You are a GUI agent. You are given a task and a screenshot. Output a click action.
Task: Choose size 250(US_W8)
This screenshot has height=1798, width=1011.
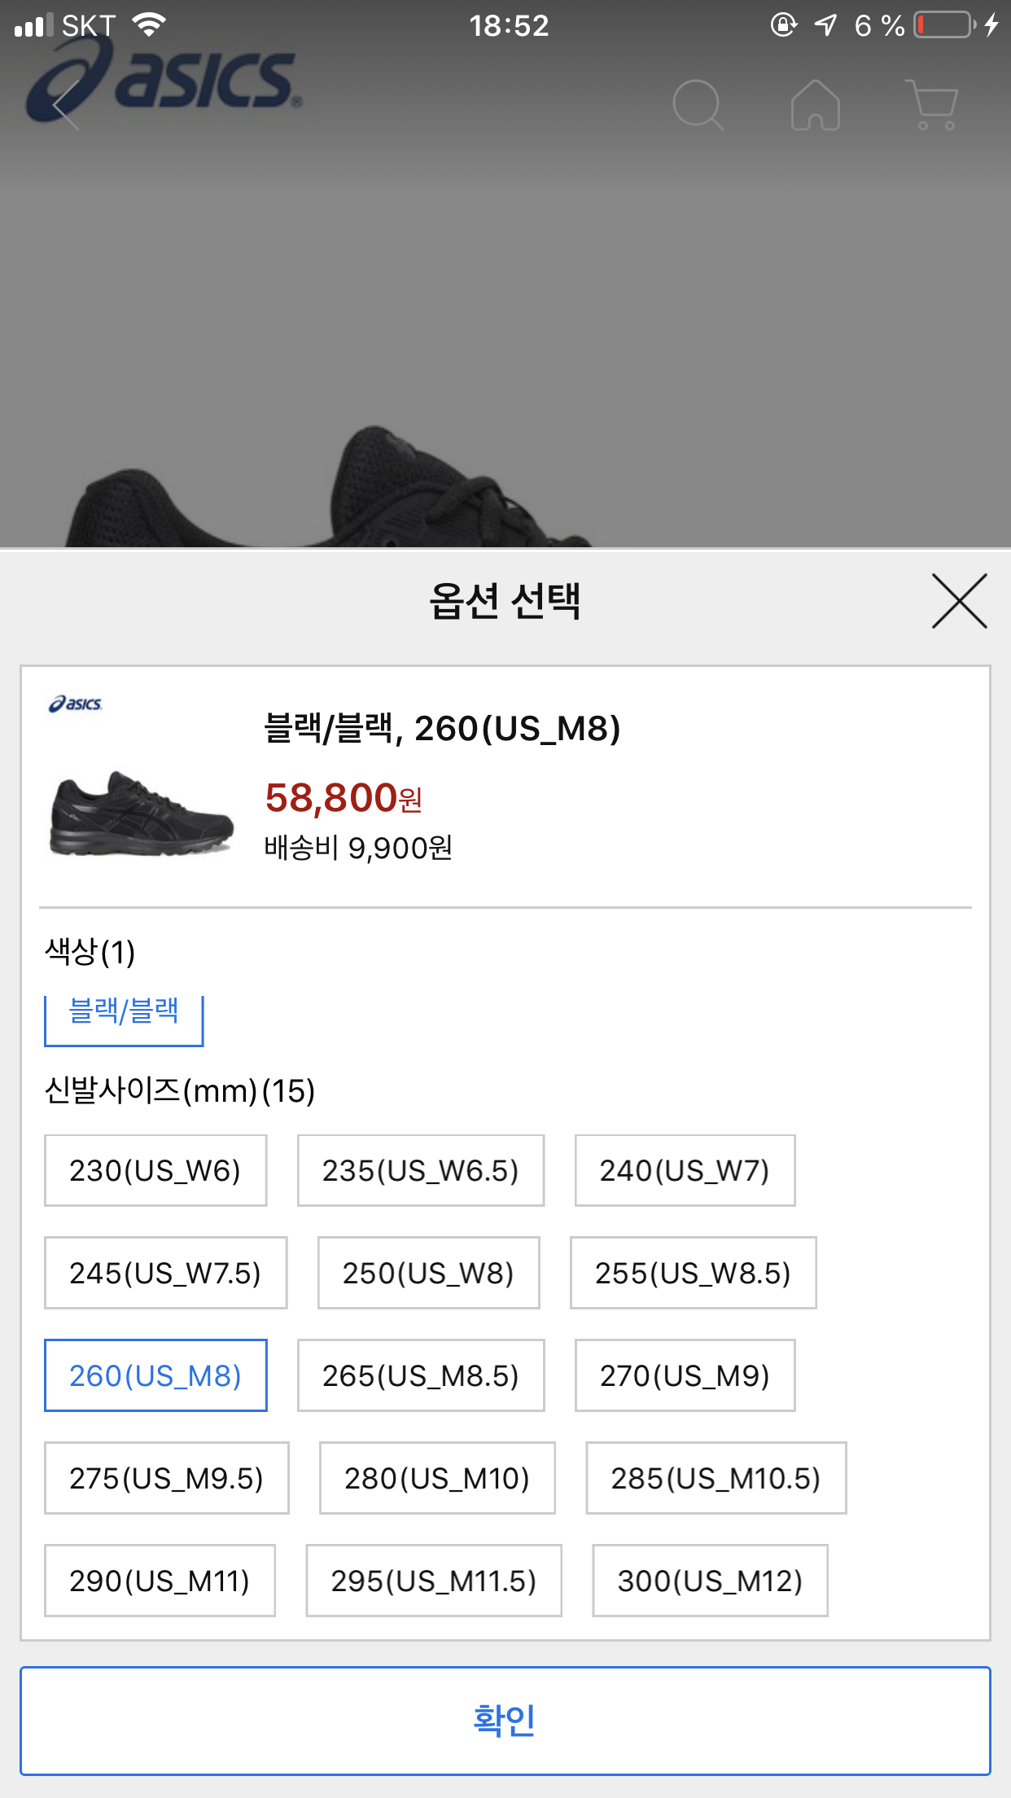[428, 1273]
